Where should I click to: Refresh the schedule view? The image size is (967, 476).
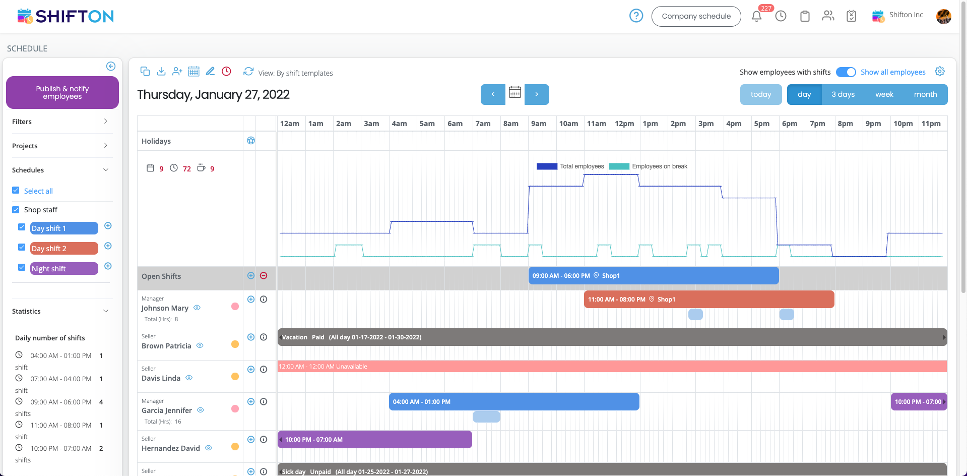pyautogui.click(x=248, y=72)
